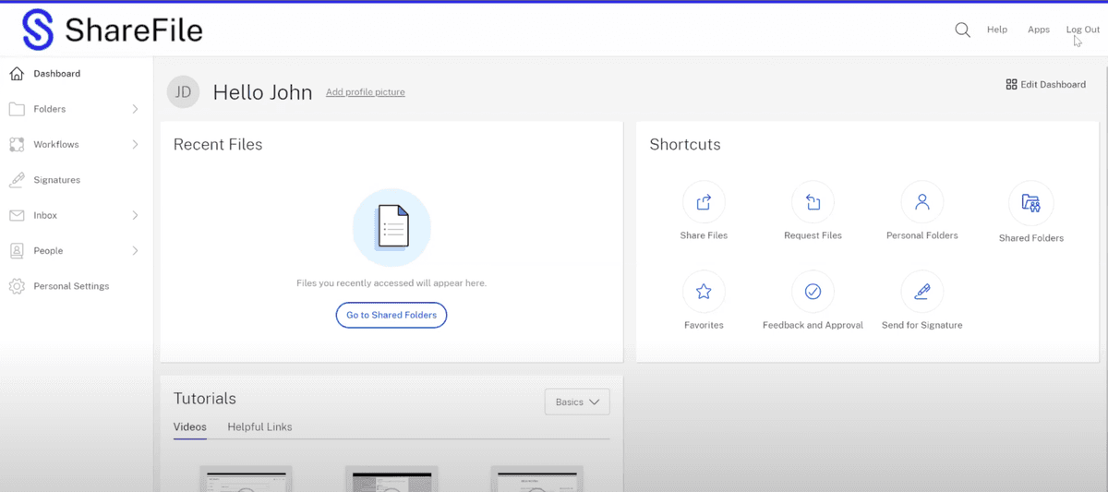Viewport: 1108px width, 492px height.
Task: Click the Personal Folders label
Action: pos(921,235)
